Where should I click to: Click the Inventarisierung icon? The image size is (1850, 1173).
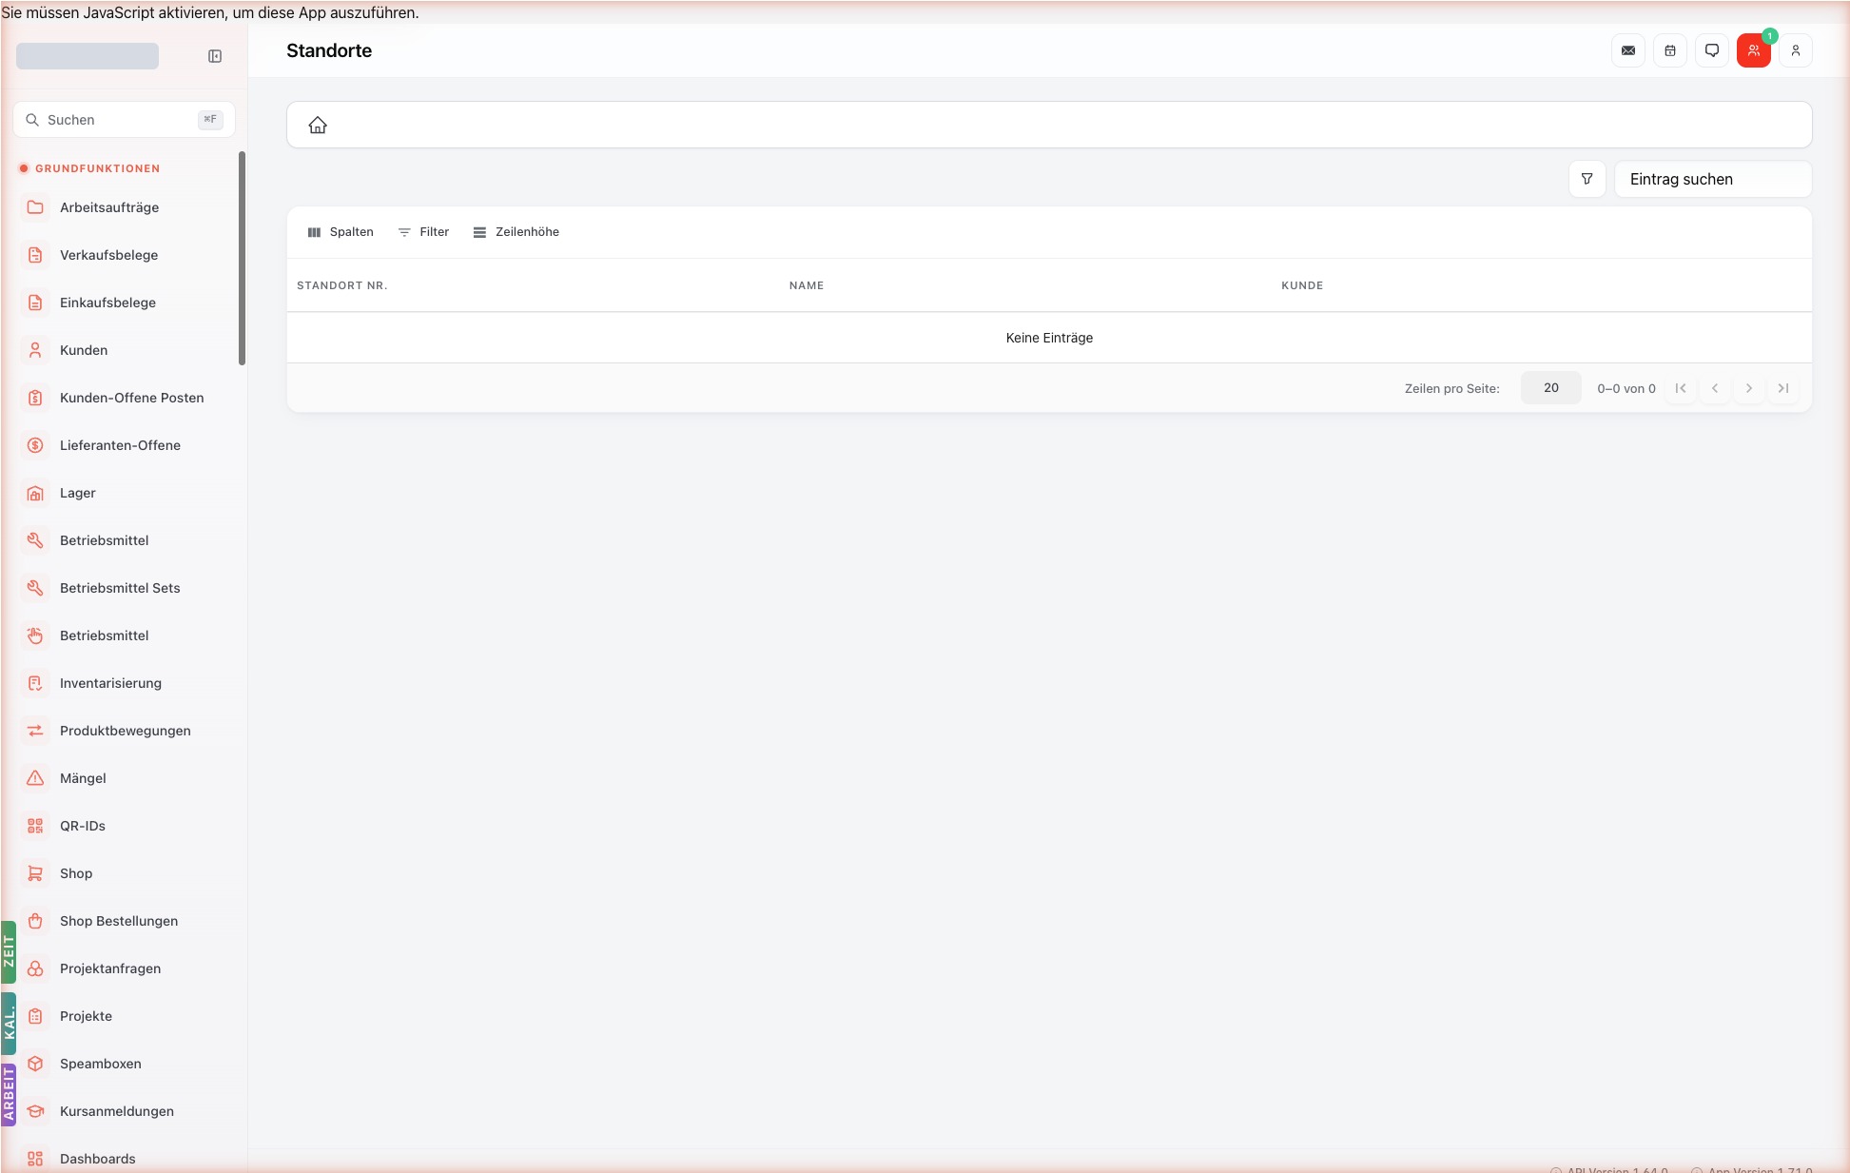(35, 683)
